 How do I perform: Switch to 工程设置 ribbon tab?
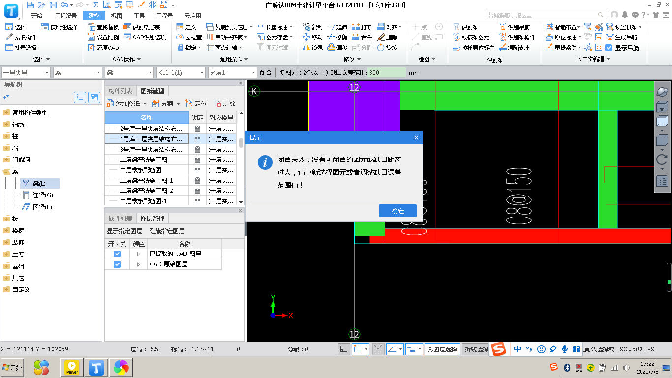click(65, 16)
